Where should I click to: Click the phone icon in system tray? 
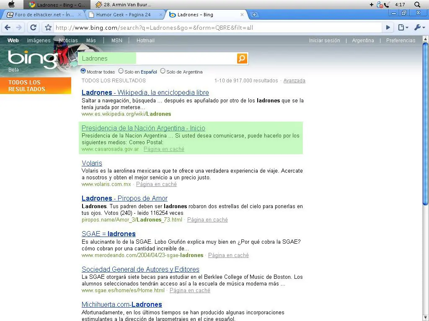click(386, 5)
